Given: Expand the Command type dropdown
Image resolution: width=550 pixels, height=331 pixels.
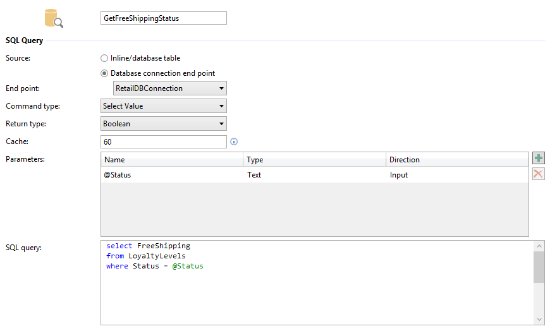Looking at the screenshot, I should click(x=163, y=106).
